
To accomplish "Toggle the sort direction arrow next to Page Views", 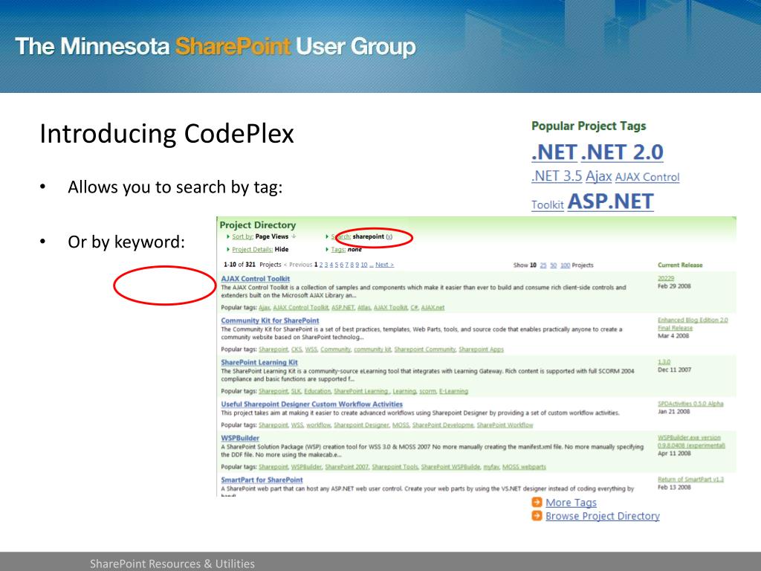I will point(294,236).
